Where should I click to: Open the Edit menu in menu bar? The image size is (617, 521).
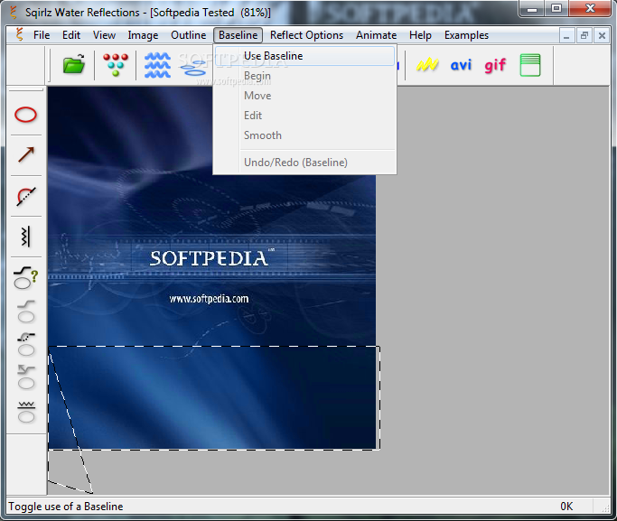(71, 35)
